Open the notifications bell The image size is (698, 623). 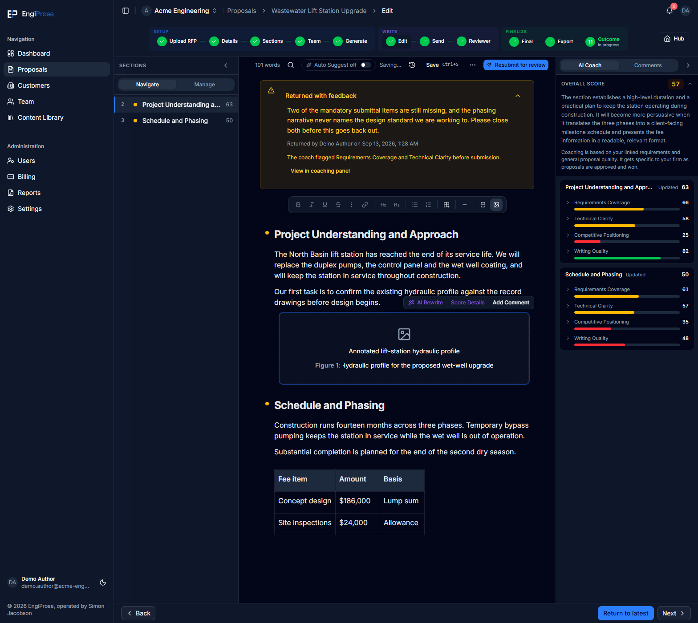tap(670, 11)
